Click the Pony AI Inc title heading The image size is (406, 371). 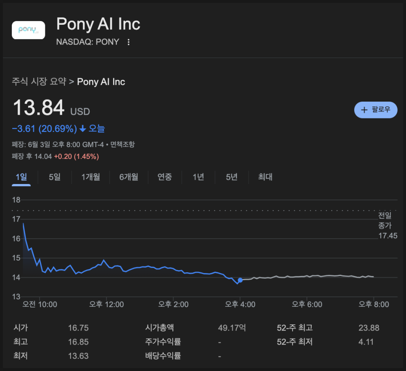tap(98, 24)
